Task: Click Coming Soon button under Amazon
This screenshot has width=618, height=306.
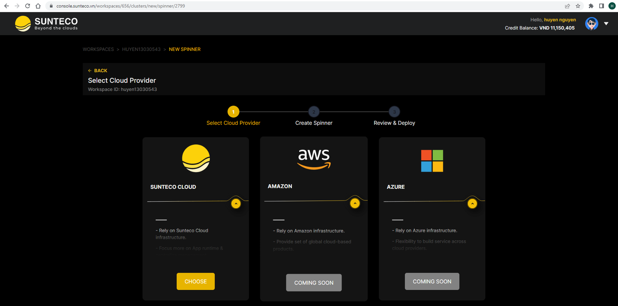Action: (x=314, y=283)
